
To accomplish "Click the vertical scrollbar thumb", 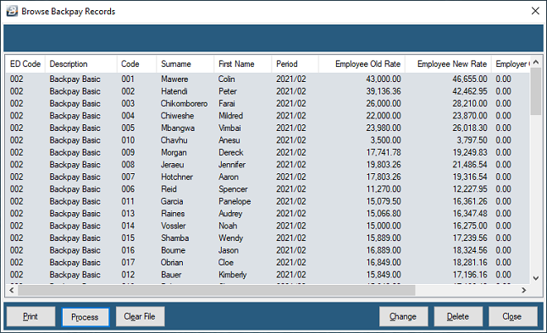I will 536,91.
